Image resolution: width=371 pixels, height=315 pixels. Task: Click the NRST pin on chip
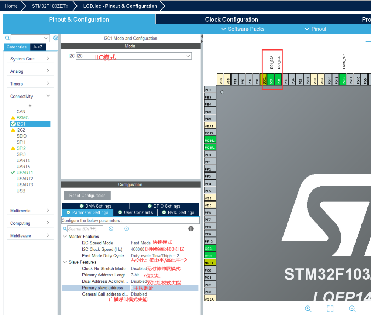coord(210,263)
